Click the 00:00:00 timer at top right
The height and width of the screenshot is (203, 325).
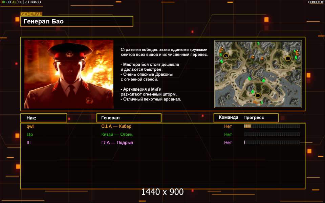[316, 2]
